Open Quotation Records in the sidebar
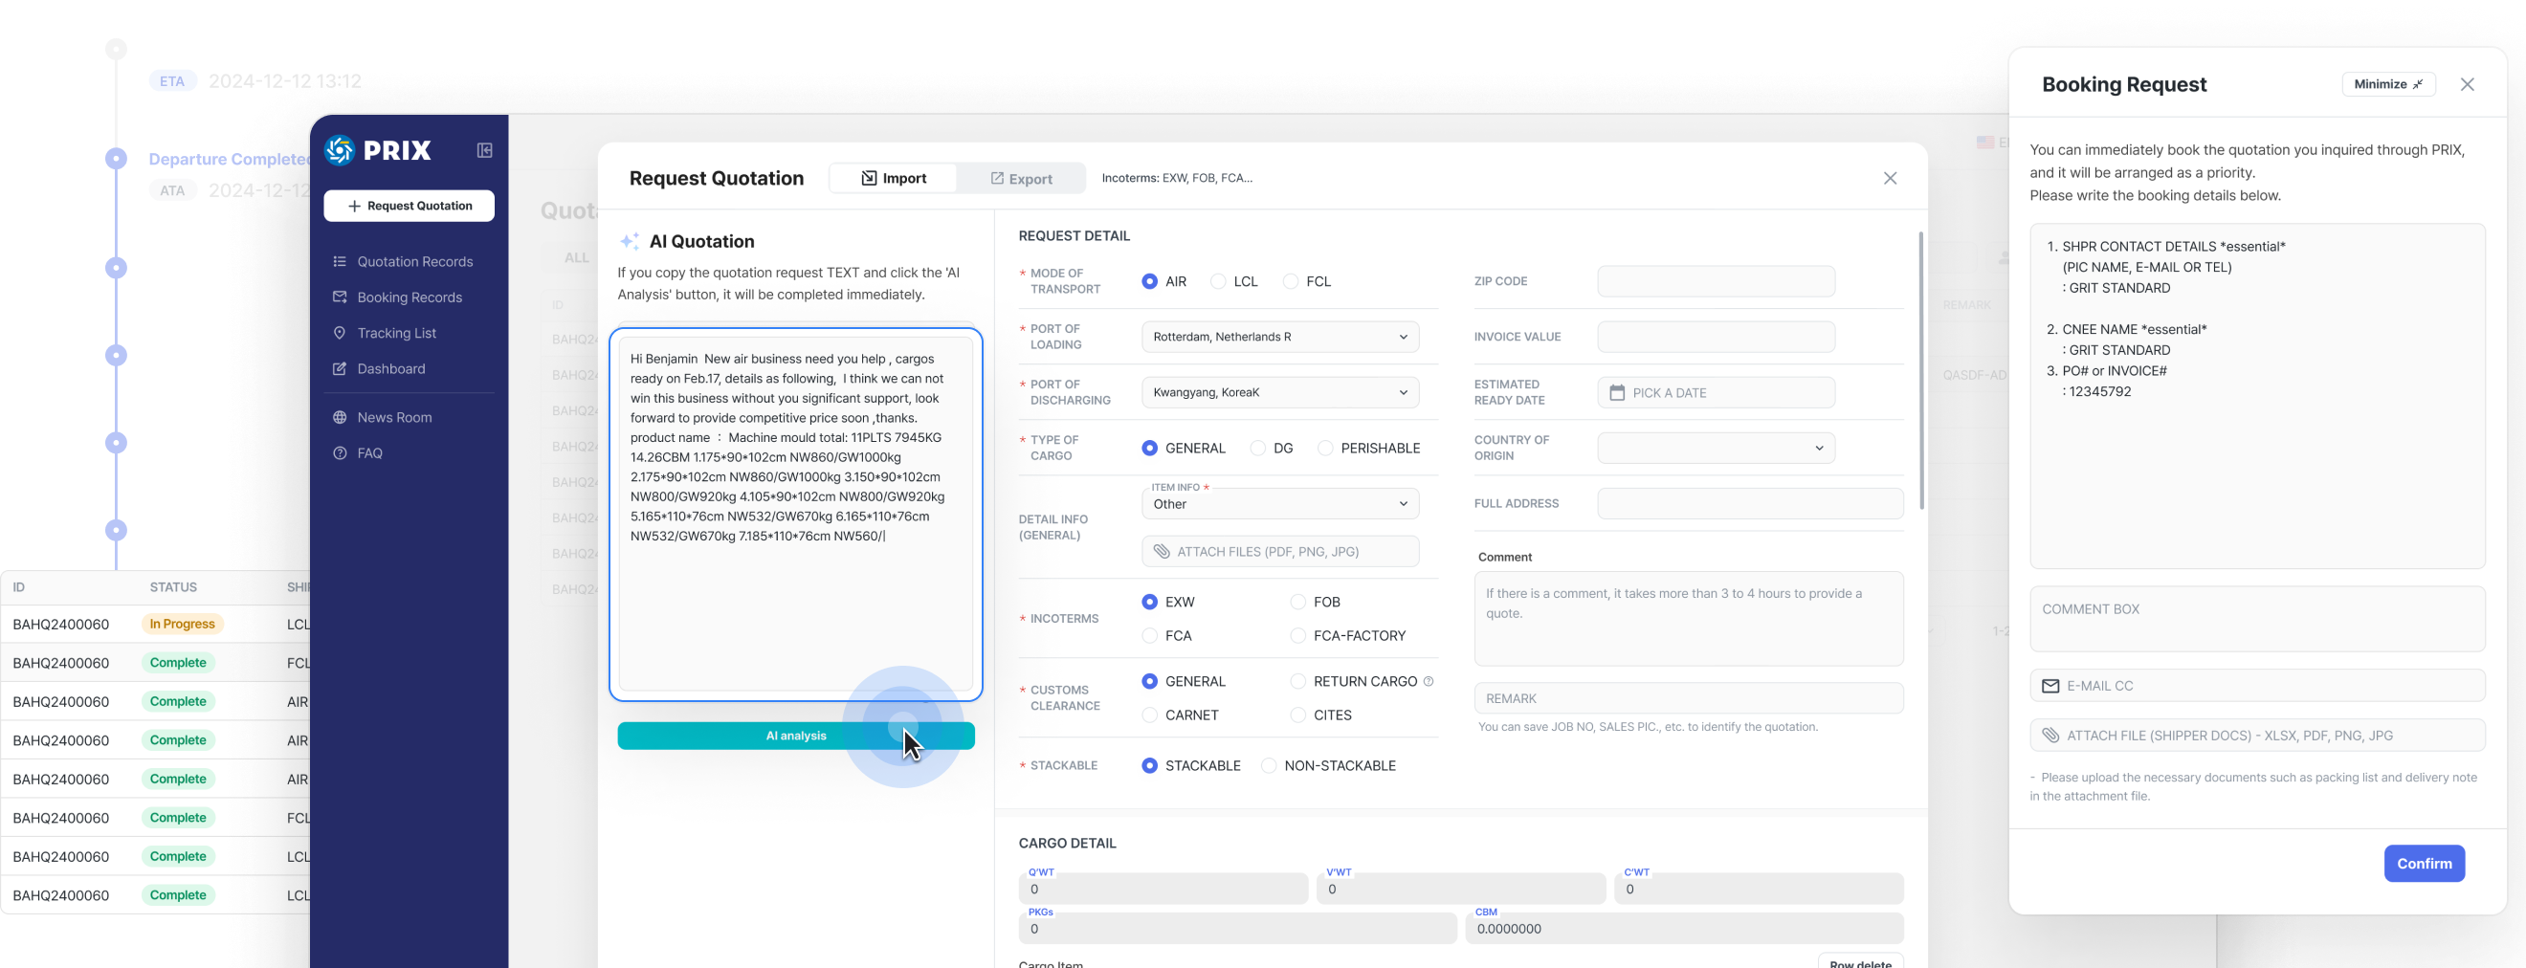 coord(413,262)
